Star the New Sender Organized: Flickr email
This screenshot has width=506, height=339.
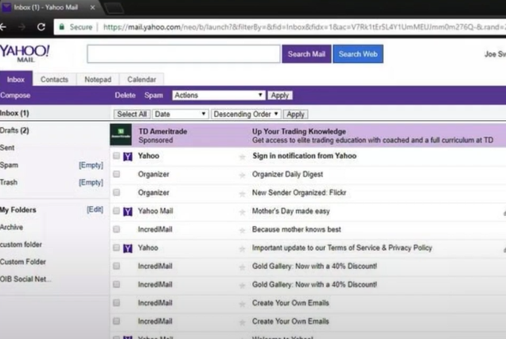242,193
